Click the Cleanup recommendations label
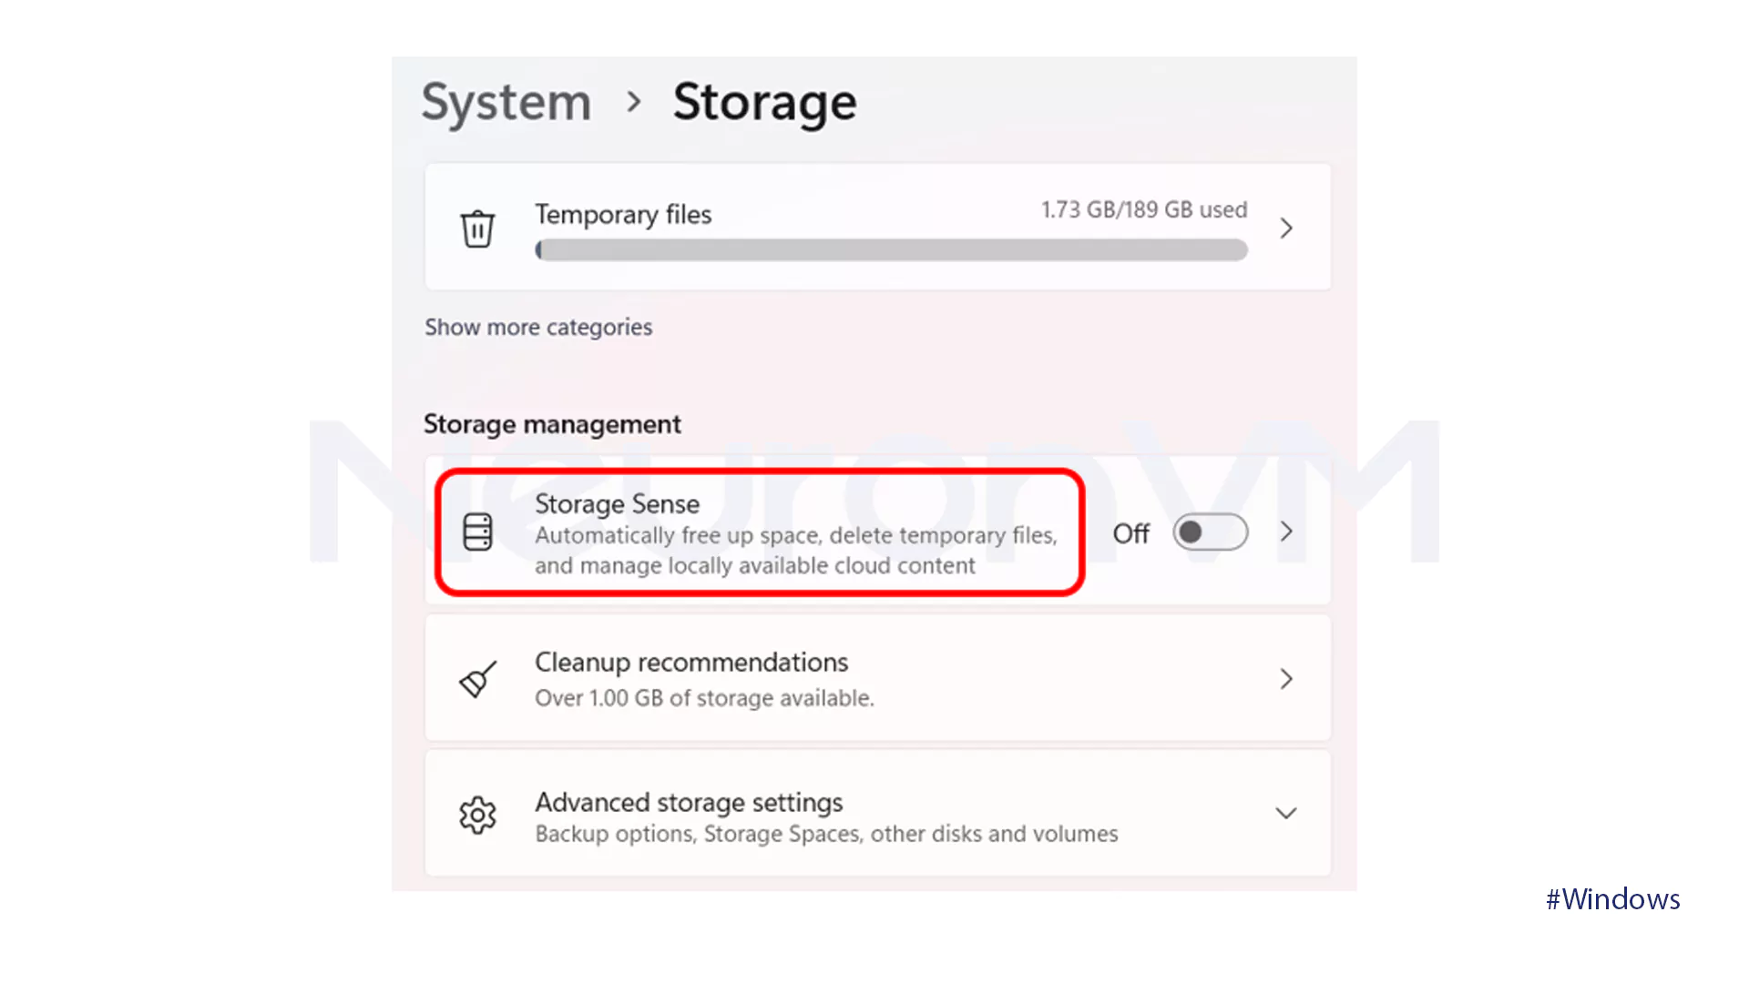The width and height of the screenshot is (1749, 983). 691,663
